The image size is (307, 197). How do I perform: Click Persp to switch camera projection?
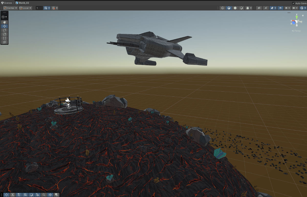point(297,31)
